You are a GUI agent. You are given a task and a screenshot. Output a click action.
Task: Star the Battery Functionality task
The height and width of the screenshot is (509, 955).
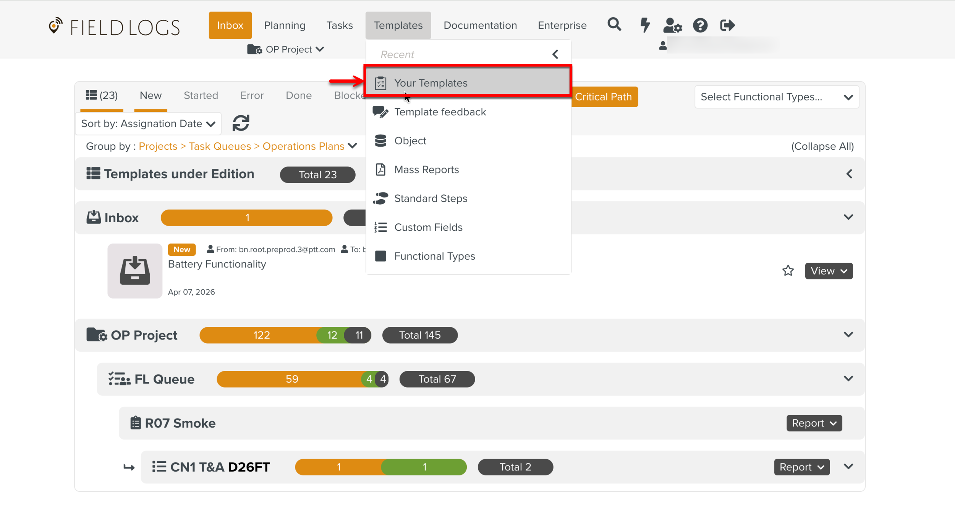tap(788, 271)
